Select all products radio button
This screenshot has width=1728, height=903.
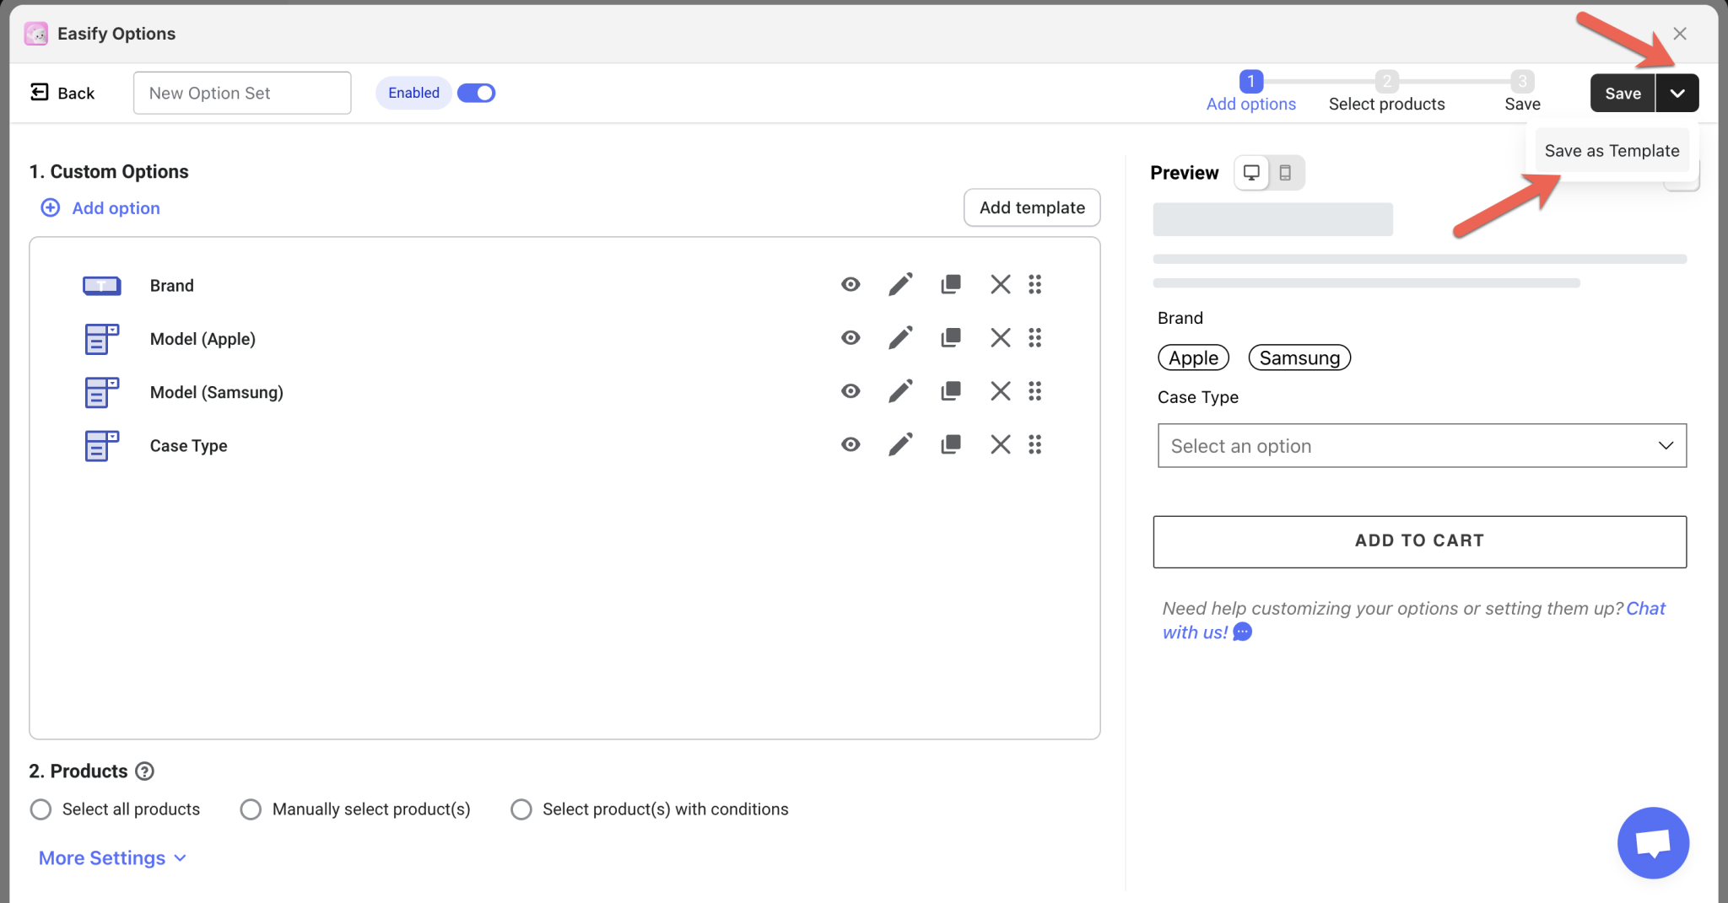point(40,809)
